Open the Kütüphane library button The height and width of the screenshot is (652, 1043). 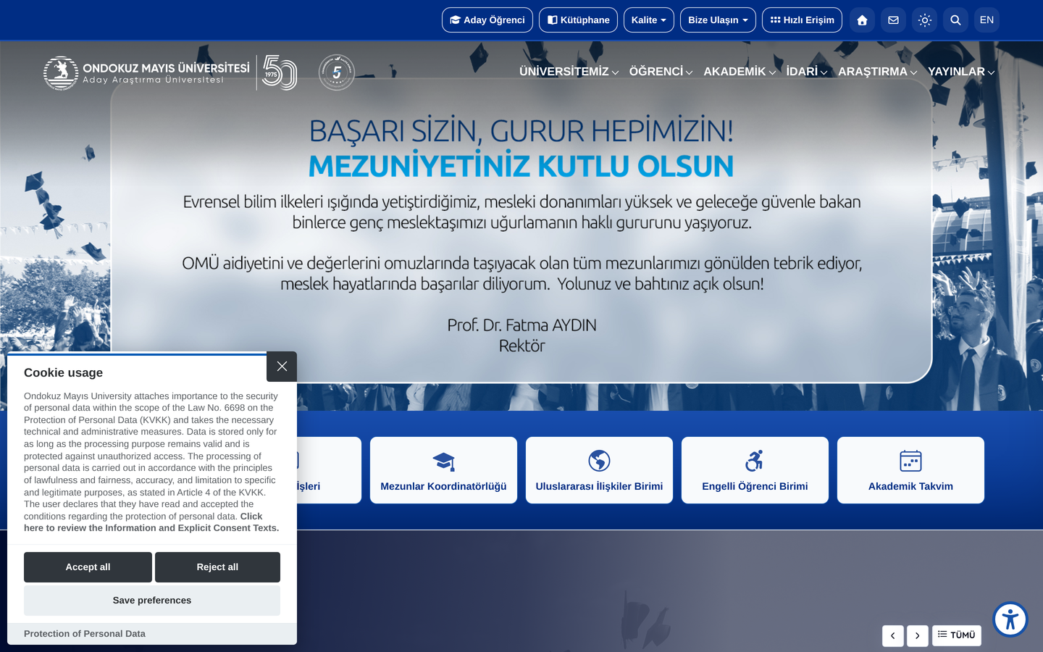point(578,20)
